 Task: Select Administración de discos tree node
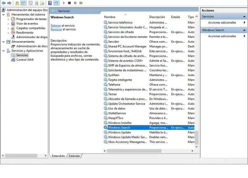tap(32, 46)
